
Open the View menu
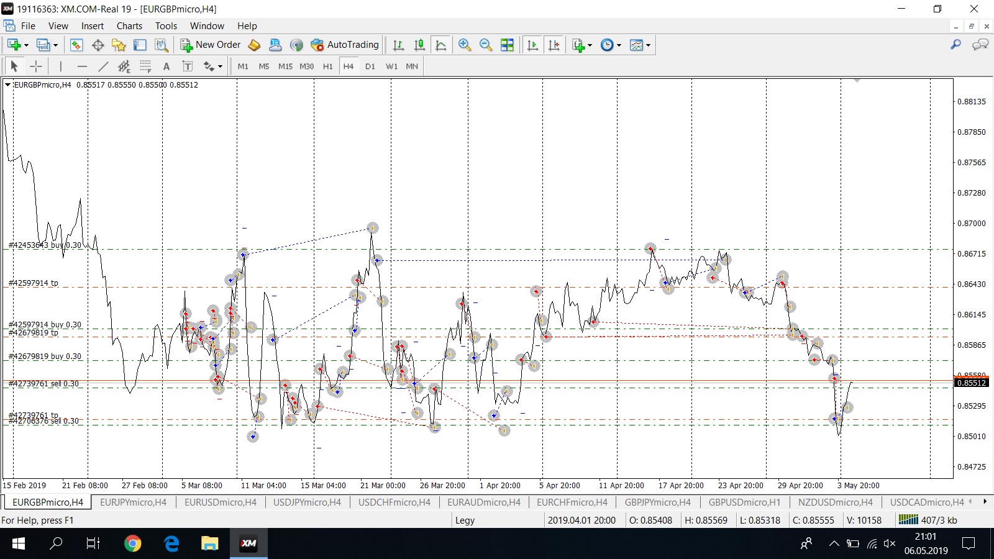[58, 25]
